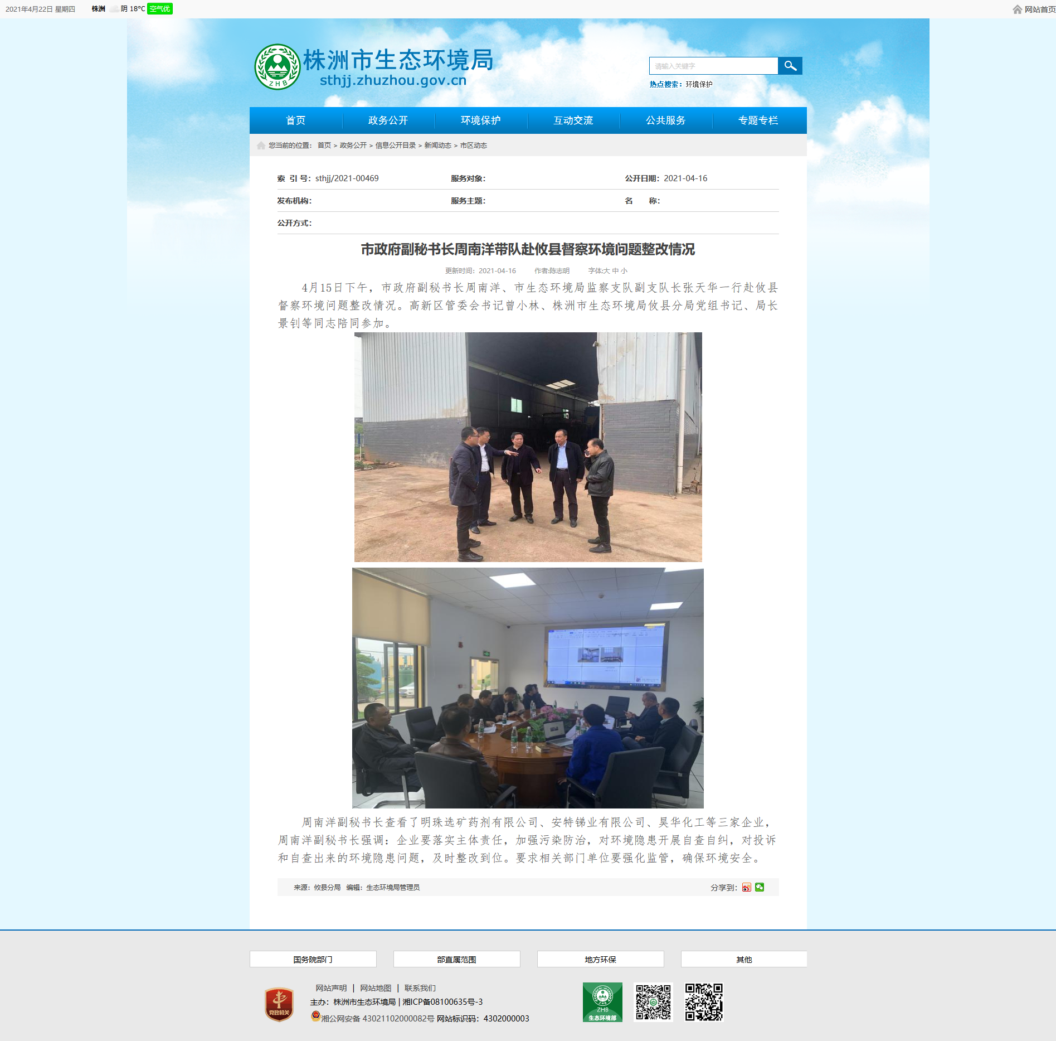
Task: Click the search magnifier button
Action: pos(790,66)
